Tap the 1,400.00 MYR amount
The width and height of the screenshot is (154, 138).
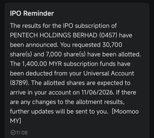tap(42, 64)
